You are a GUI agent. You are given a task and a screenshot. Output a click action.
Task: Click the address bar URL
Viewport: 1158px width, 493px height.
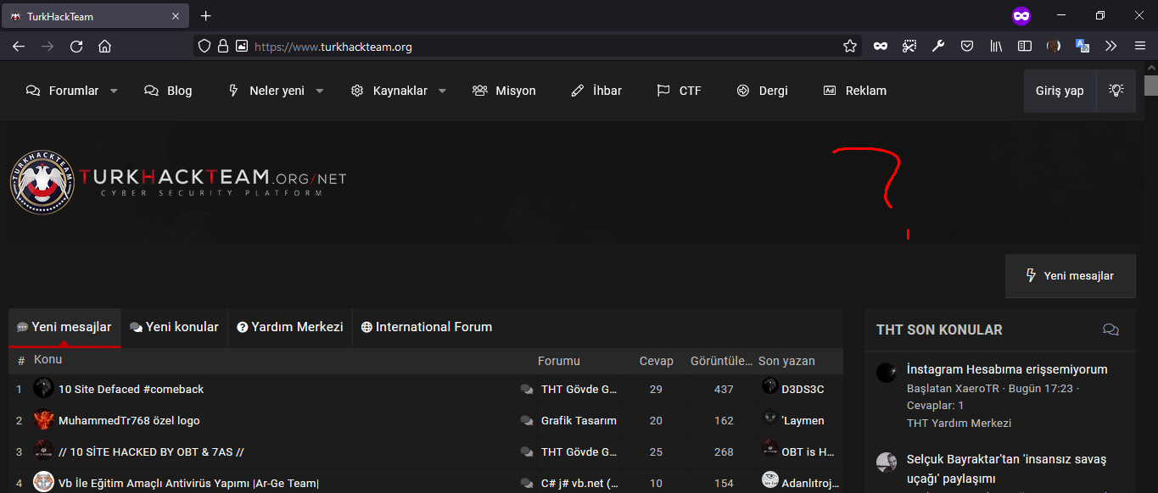[333, 47]
